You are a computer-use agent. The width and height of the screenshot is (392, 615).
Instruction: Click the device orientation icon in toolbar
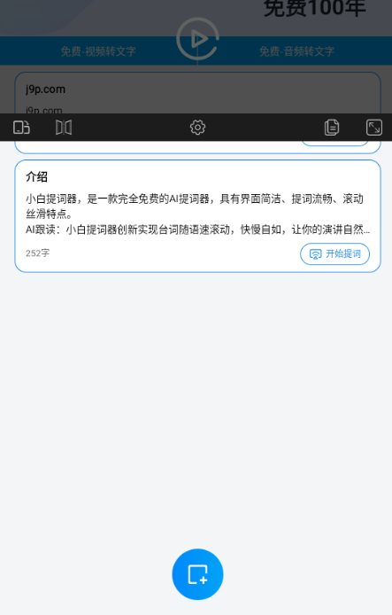tap(21, 128)
